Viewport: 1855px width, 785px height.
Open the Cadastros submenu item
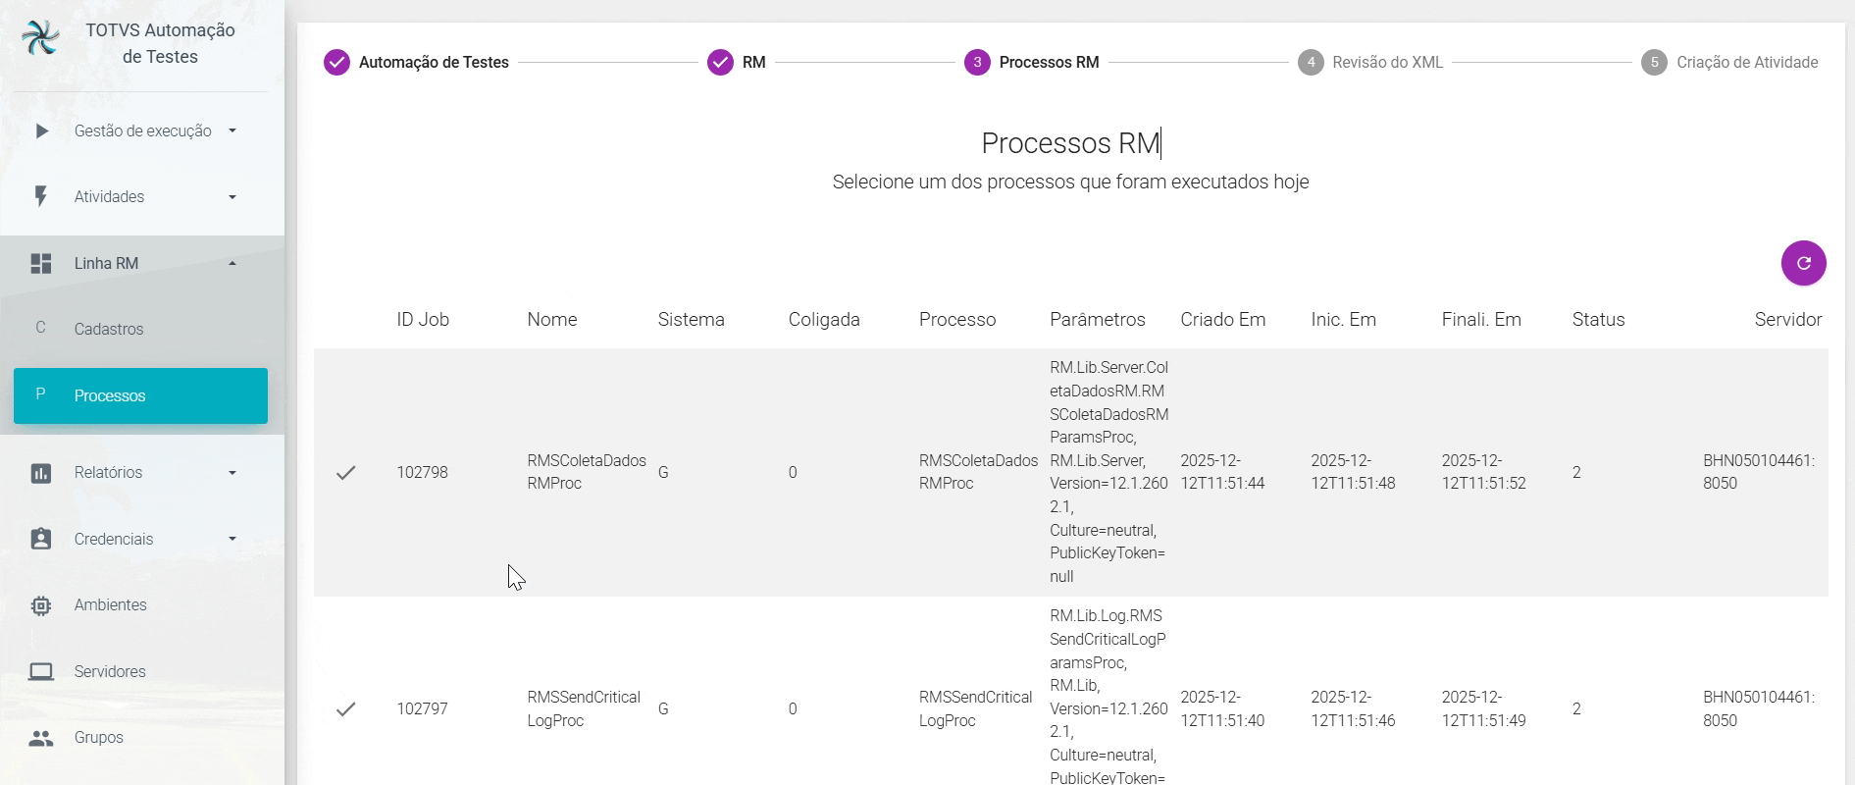click(109, 330)
